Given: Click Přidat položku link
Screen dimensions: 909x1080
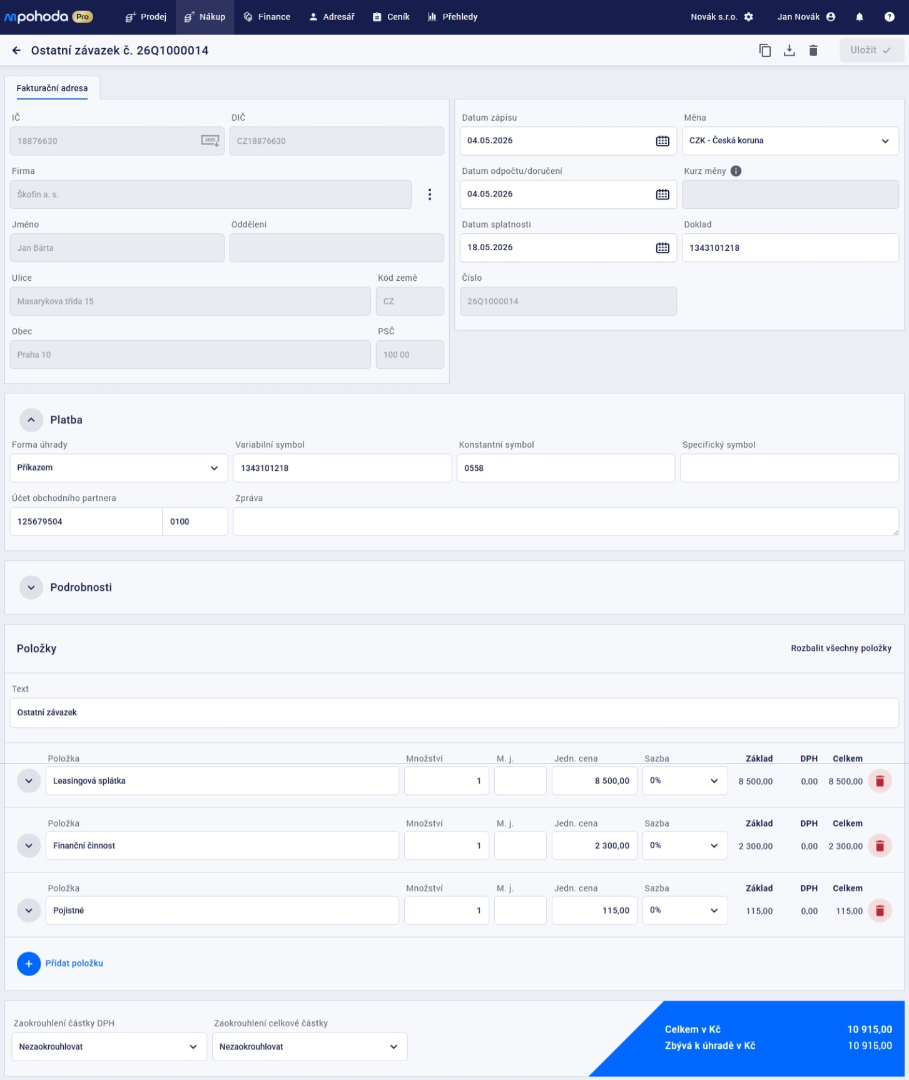Looking at the screenshot, I should click(x=74, y=964).
